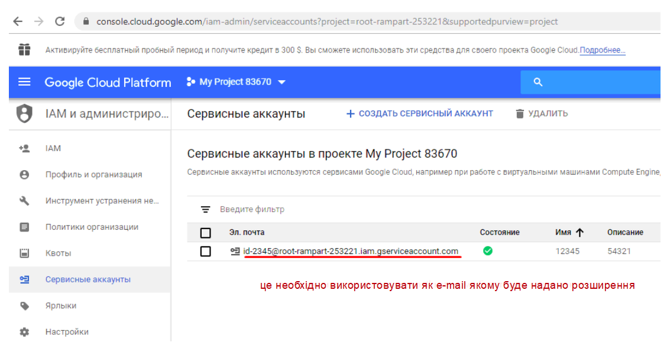
Task: Click the Удалить button
Action: pos(542,113)
